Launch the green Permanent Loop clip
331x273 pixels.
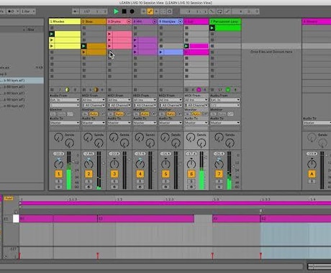pos(212,28)
